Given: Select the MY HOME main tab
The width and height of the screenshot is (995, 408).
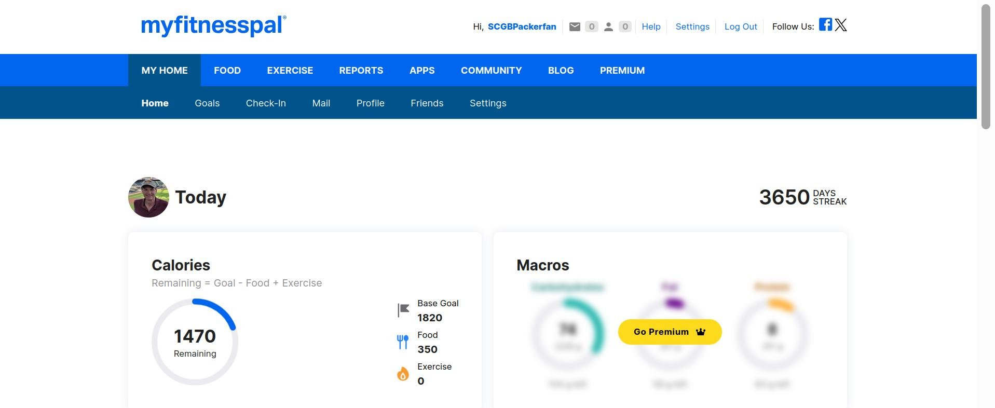Looking at the screenshot, I should pos(165,70).
